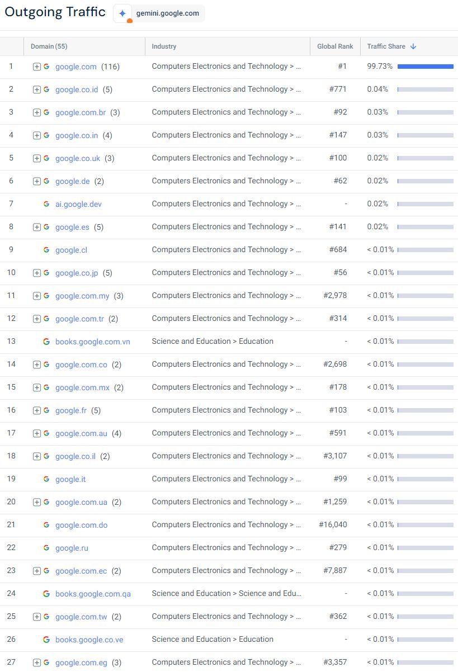Click the sort arrow icon in Traffic Share header

click(413, 46)
